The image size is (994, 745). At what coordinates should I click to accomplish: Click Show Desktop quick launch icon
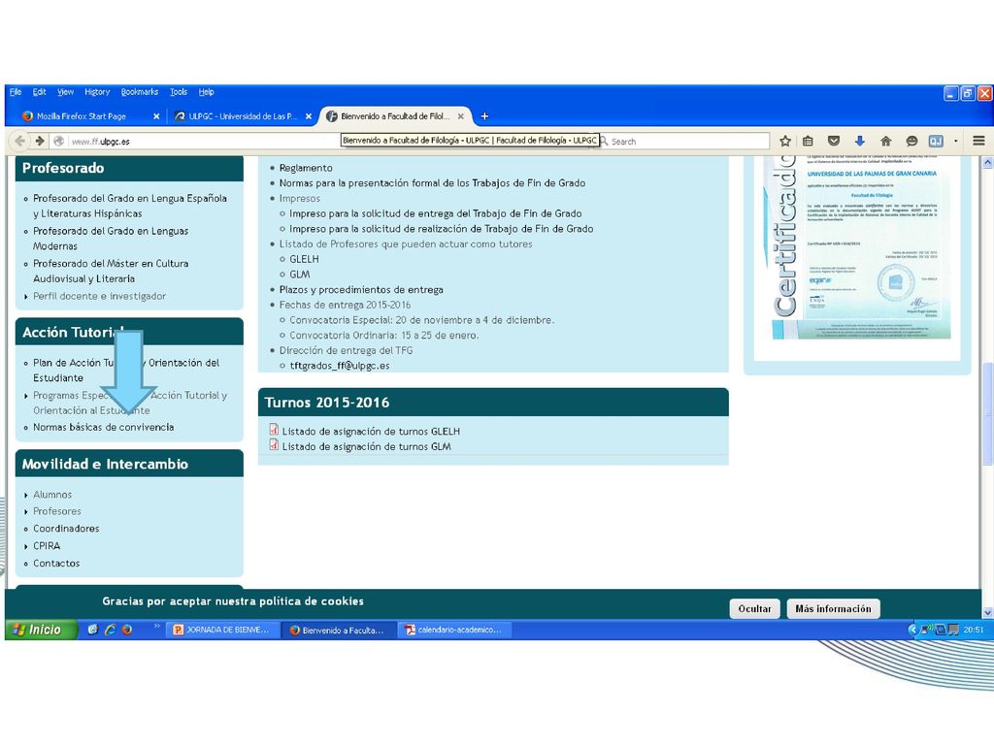pyautogui.click(x=92, y=629)
